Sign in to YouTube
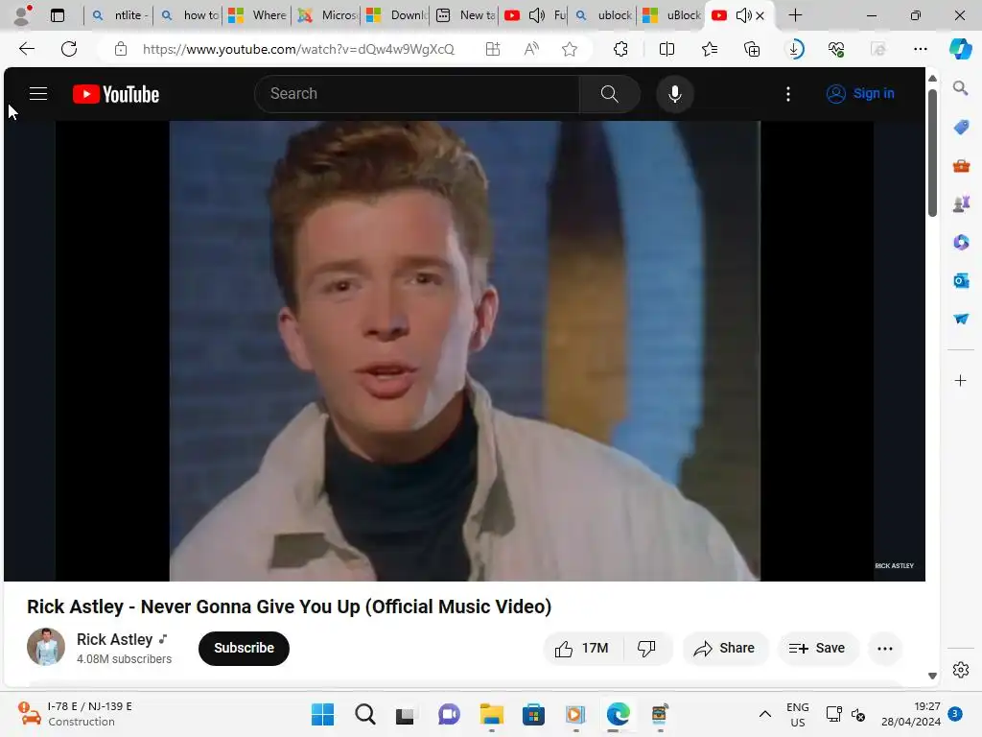982x737 pixels. click(x=860, y=93)
